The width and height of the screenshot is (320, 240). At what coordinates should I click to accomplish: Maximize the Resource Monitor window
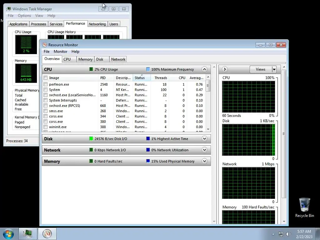coord(271,45)
